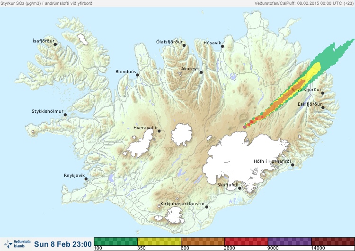Click the Höfn í Hornafirði marker dot
Viewport: 355px width, 251px height.
[x=293, y=165]
